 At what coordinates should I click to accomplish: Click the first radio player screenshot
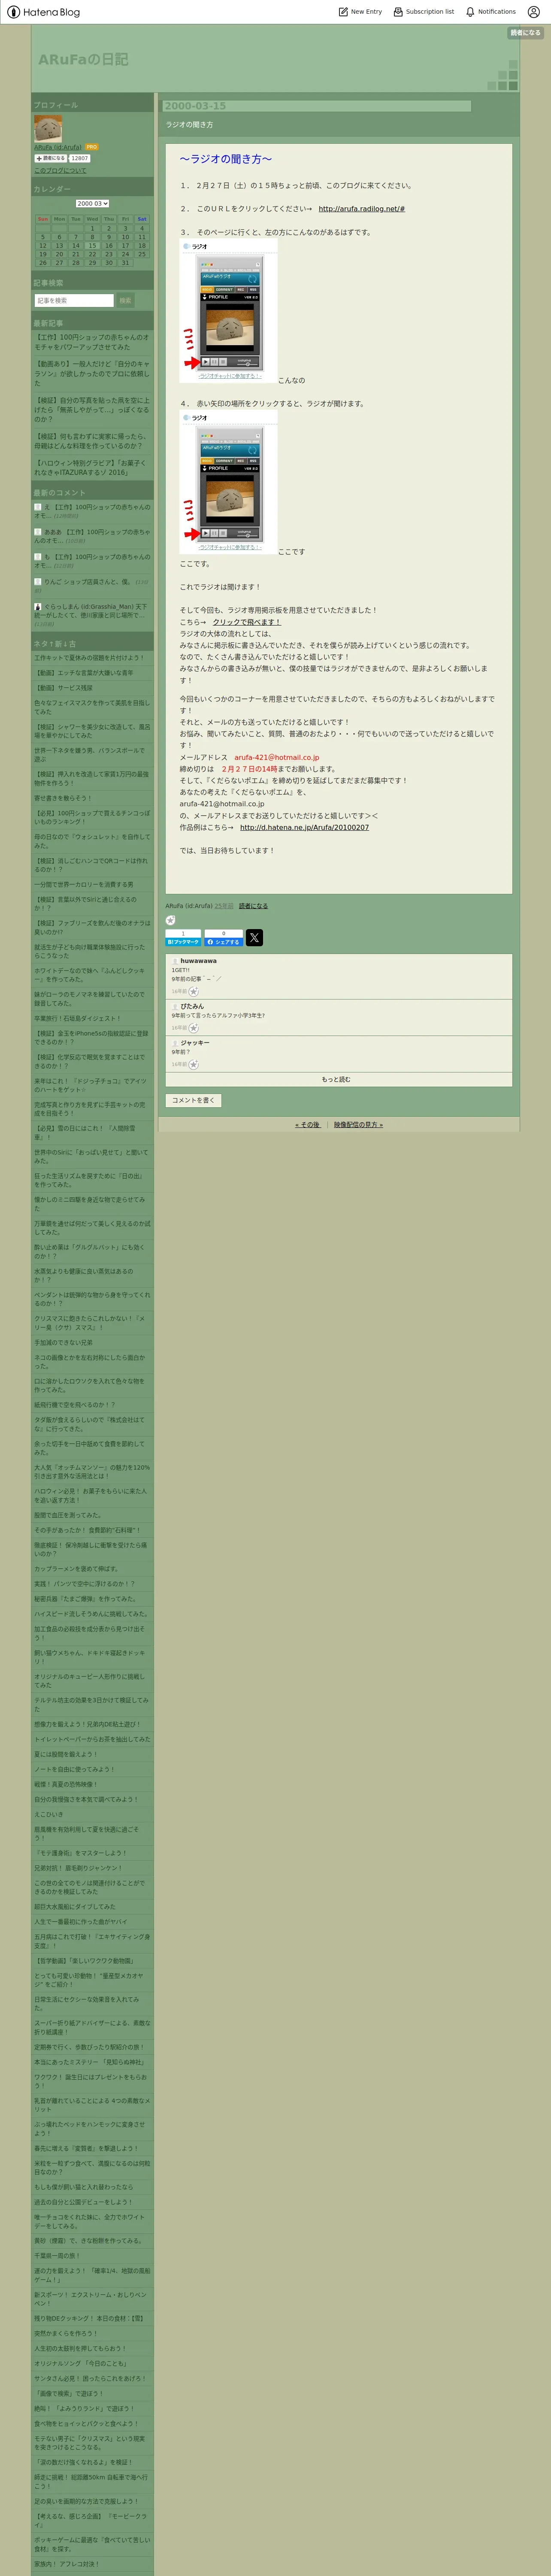(228, 311)
